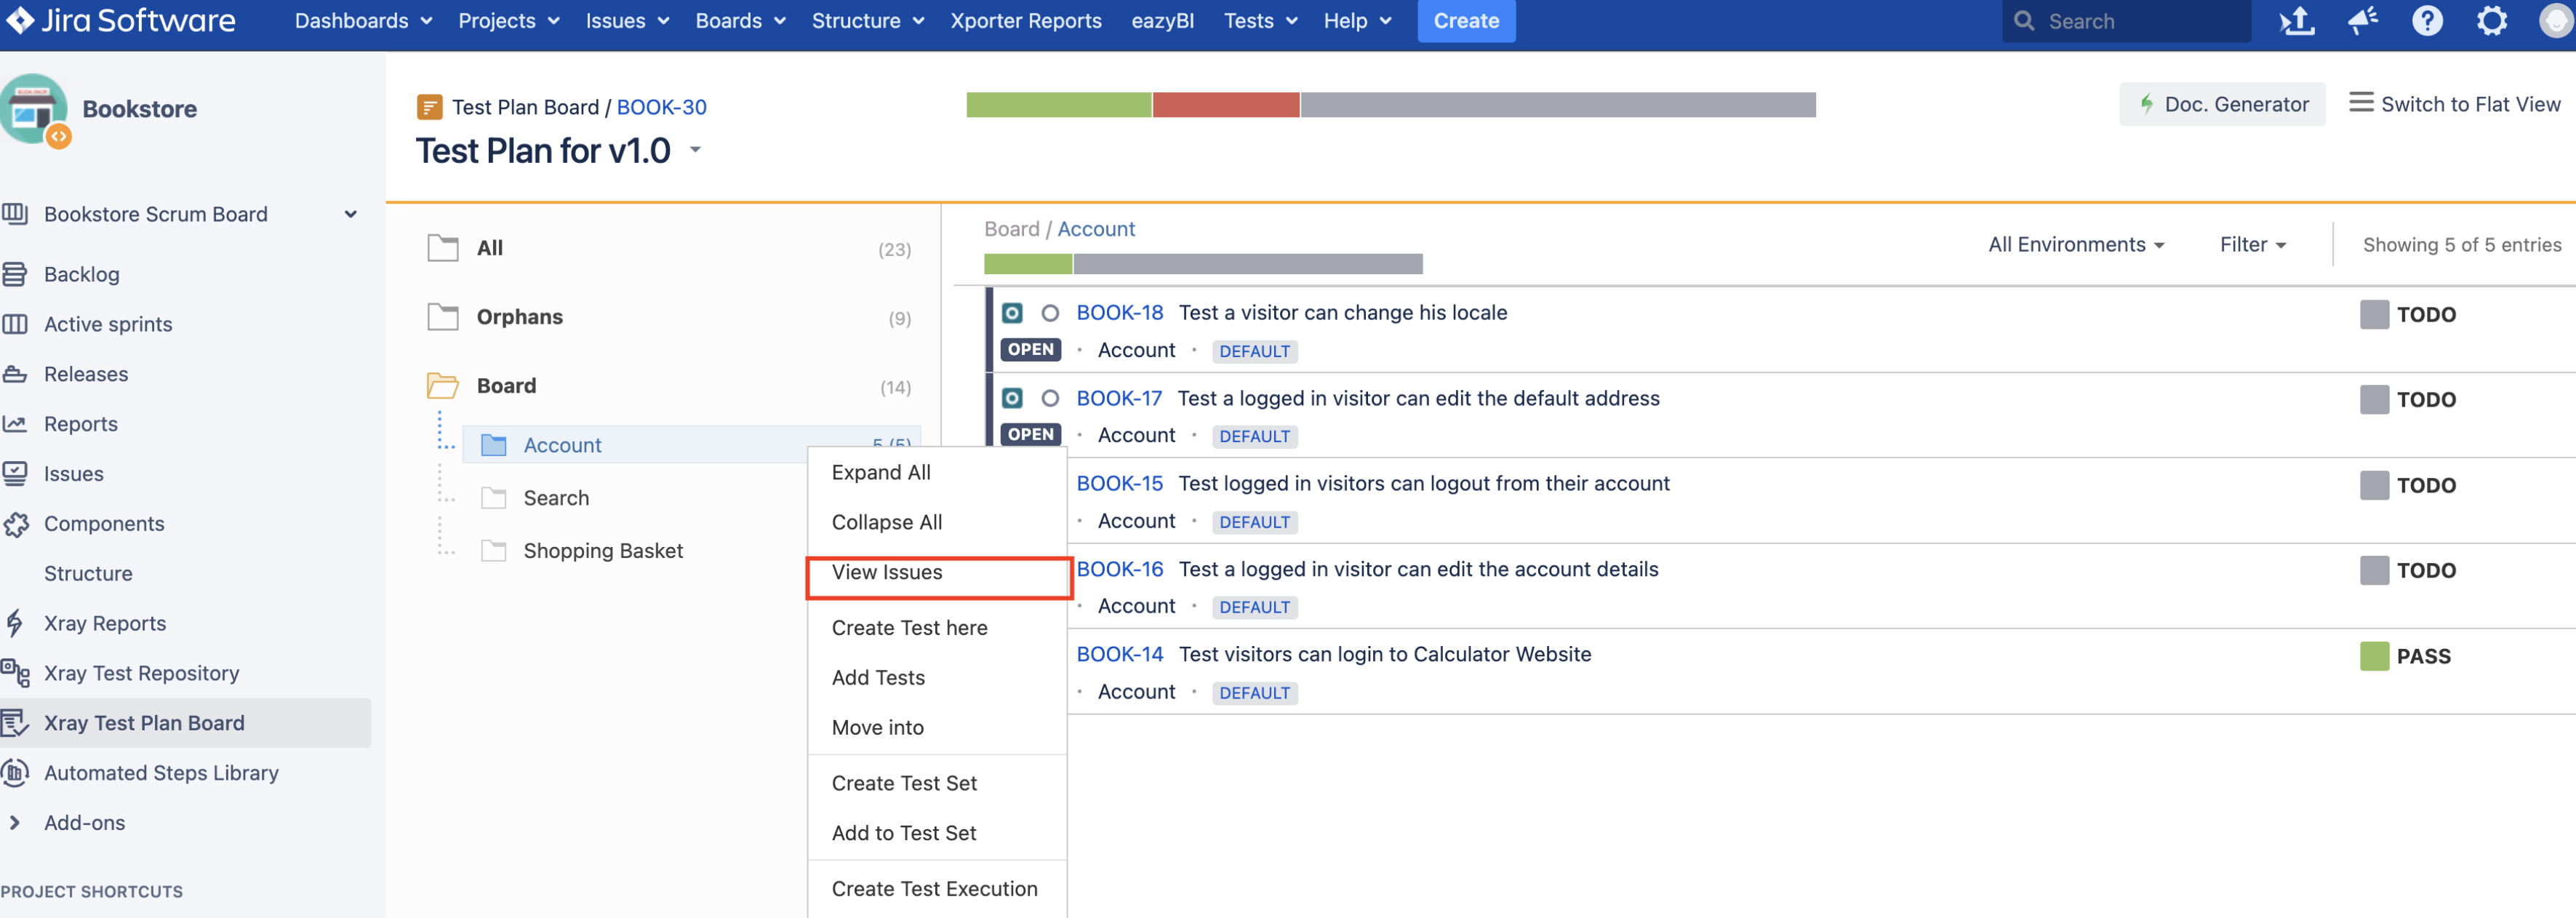Open the Dashboards dropdown menu
Viewport: 2576px width, 918px height.
[363, 21]
